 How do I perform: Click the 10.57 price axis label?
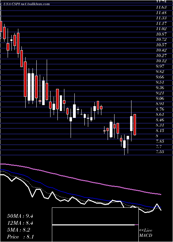click(x=161, y=45)
